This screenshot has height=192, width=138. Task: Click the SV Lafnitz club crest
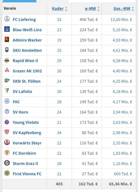[7, 91]
